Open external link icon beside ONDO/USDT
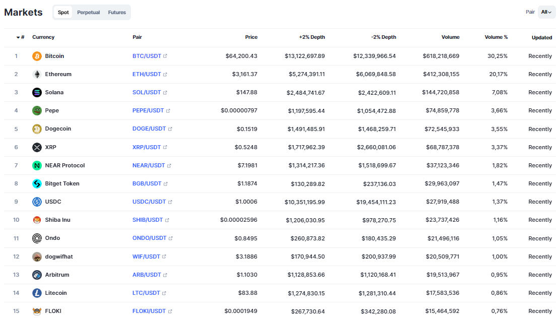This screenshot has width=559, height=318. click(x=170, y=238)
